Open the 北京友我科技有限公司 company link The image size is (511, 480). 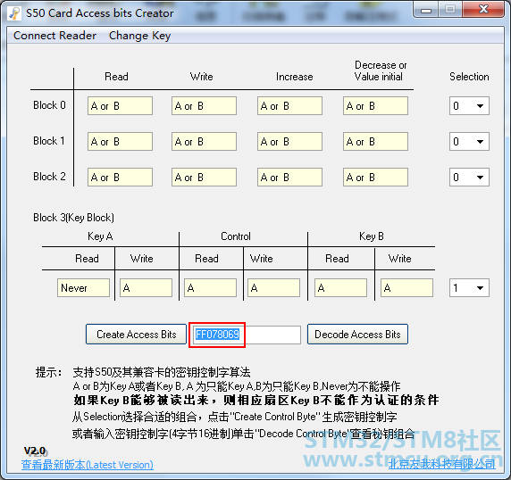(x=441, y=464)
